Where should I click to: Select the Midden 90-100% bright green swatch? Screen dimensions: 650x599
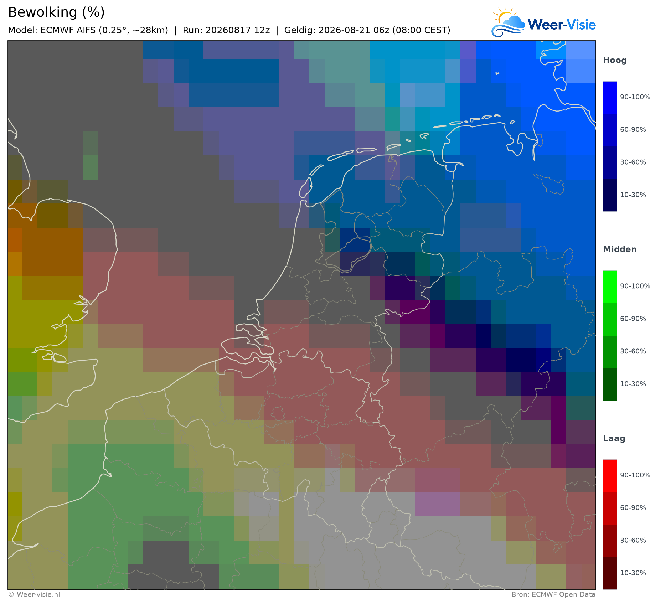[610, 287]
